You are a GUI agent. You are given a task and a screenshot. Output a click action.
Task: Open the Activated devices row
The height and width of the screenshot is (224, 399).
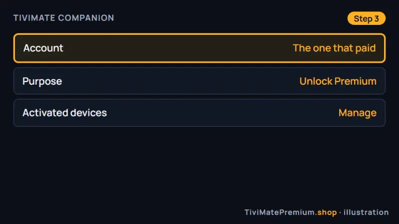click(199, 113)
